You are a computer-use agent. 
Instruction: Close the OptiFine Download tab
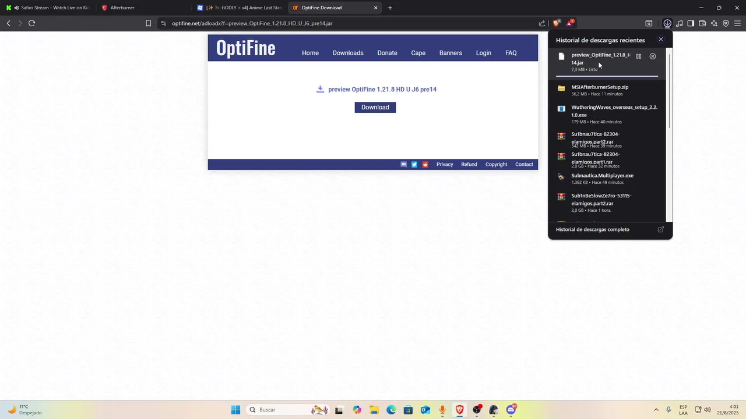pyautogui.click(x=376, y=8)
